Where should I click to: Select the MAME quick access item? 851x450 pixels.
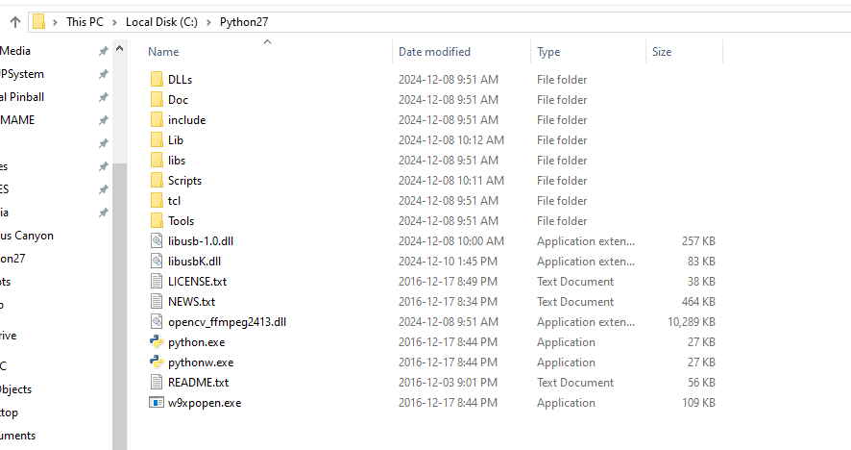coord(17,120)
